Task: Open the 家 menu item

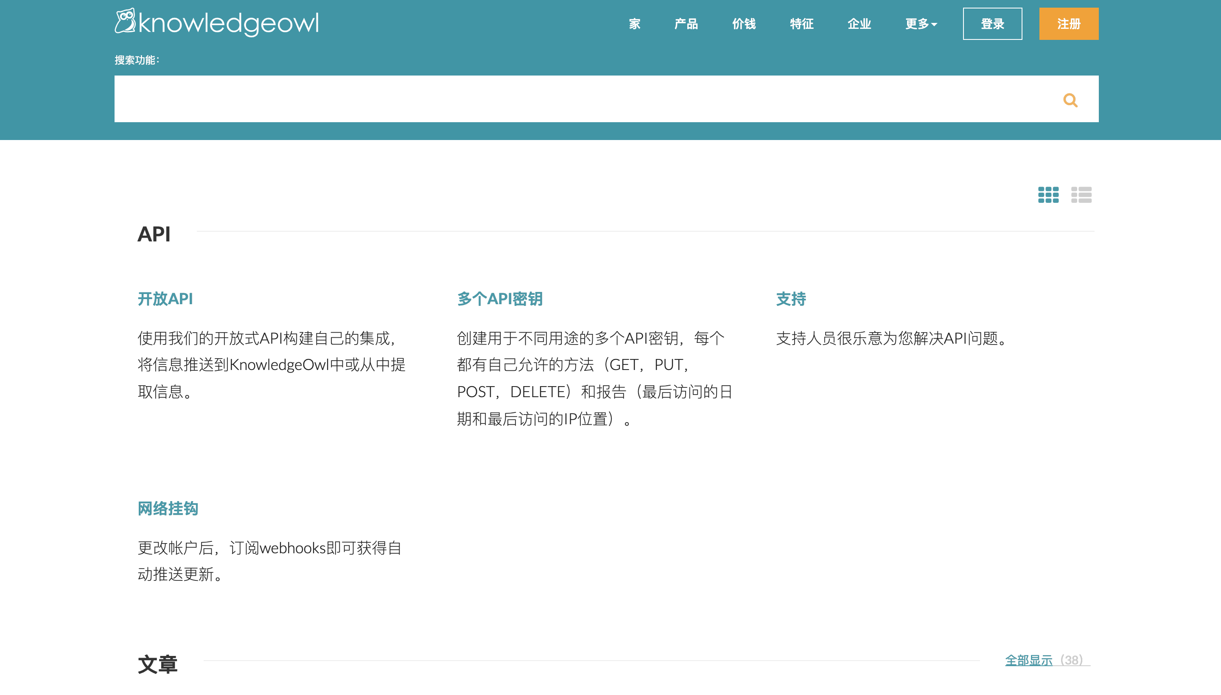Action: (634, 24)
